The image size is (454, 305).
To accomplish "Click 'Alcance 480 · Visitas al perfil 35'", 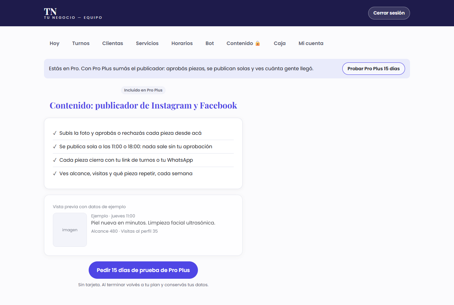I will 124,231.
